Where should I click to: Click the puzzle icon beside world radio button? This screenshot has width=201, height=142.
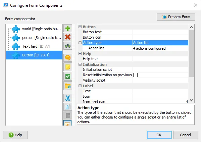(x=16, y=29)
